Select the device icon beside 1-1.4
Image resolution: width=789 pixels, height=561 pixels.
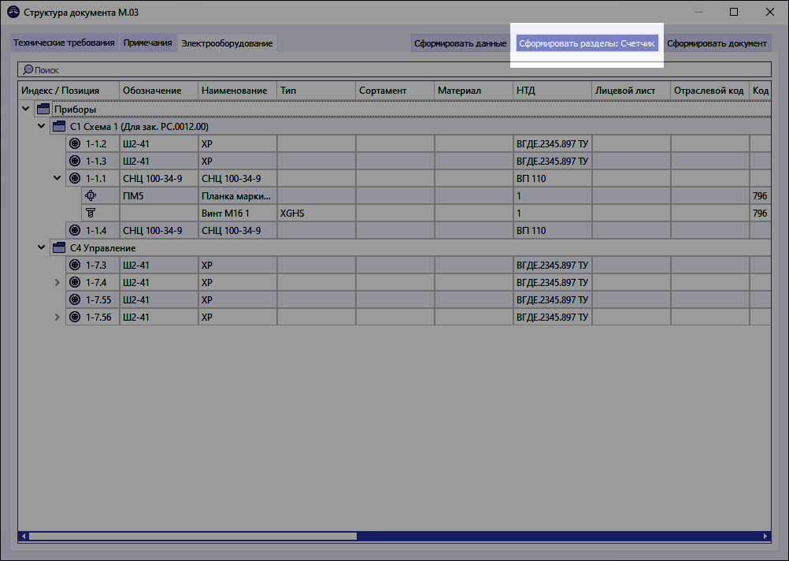[74, 230]
